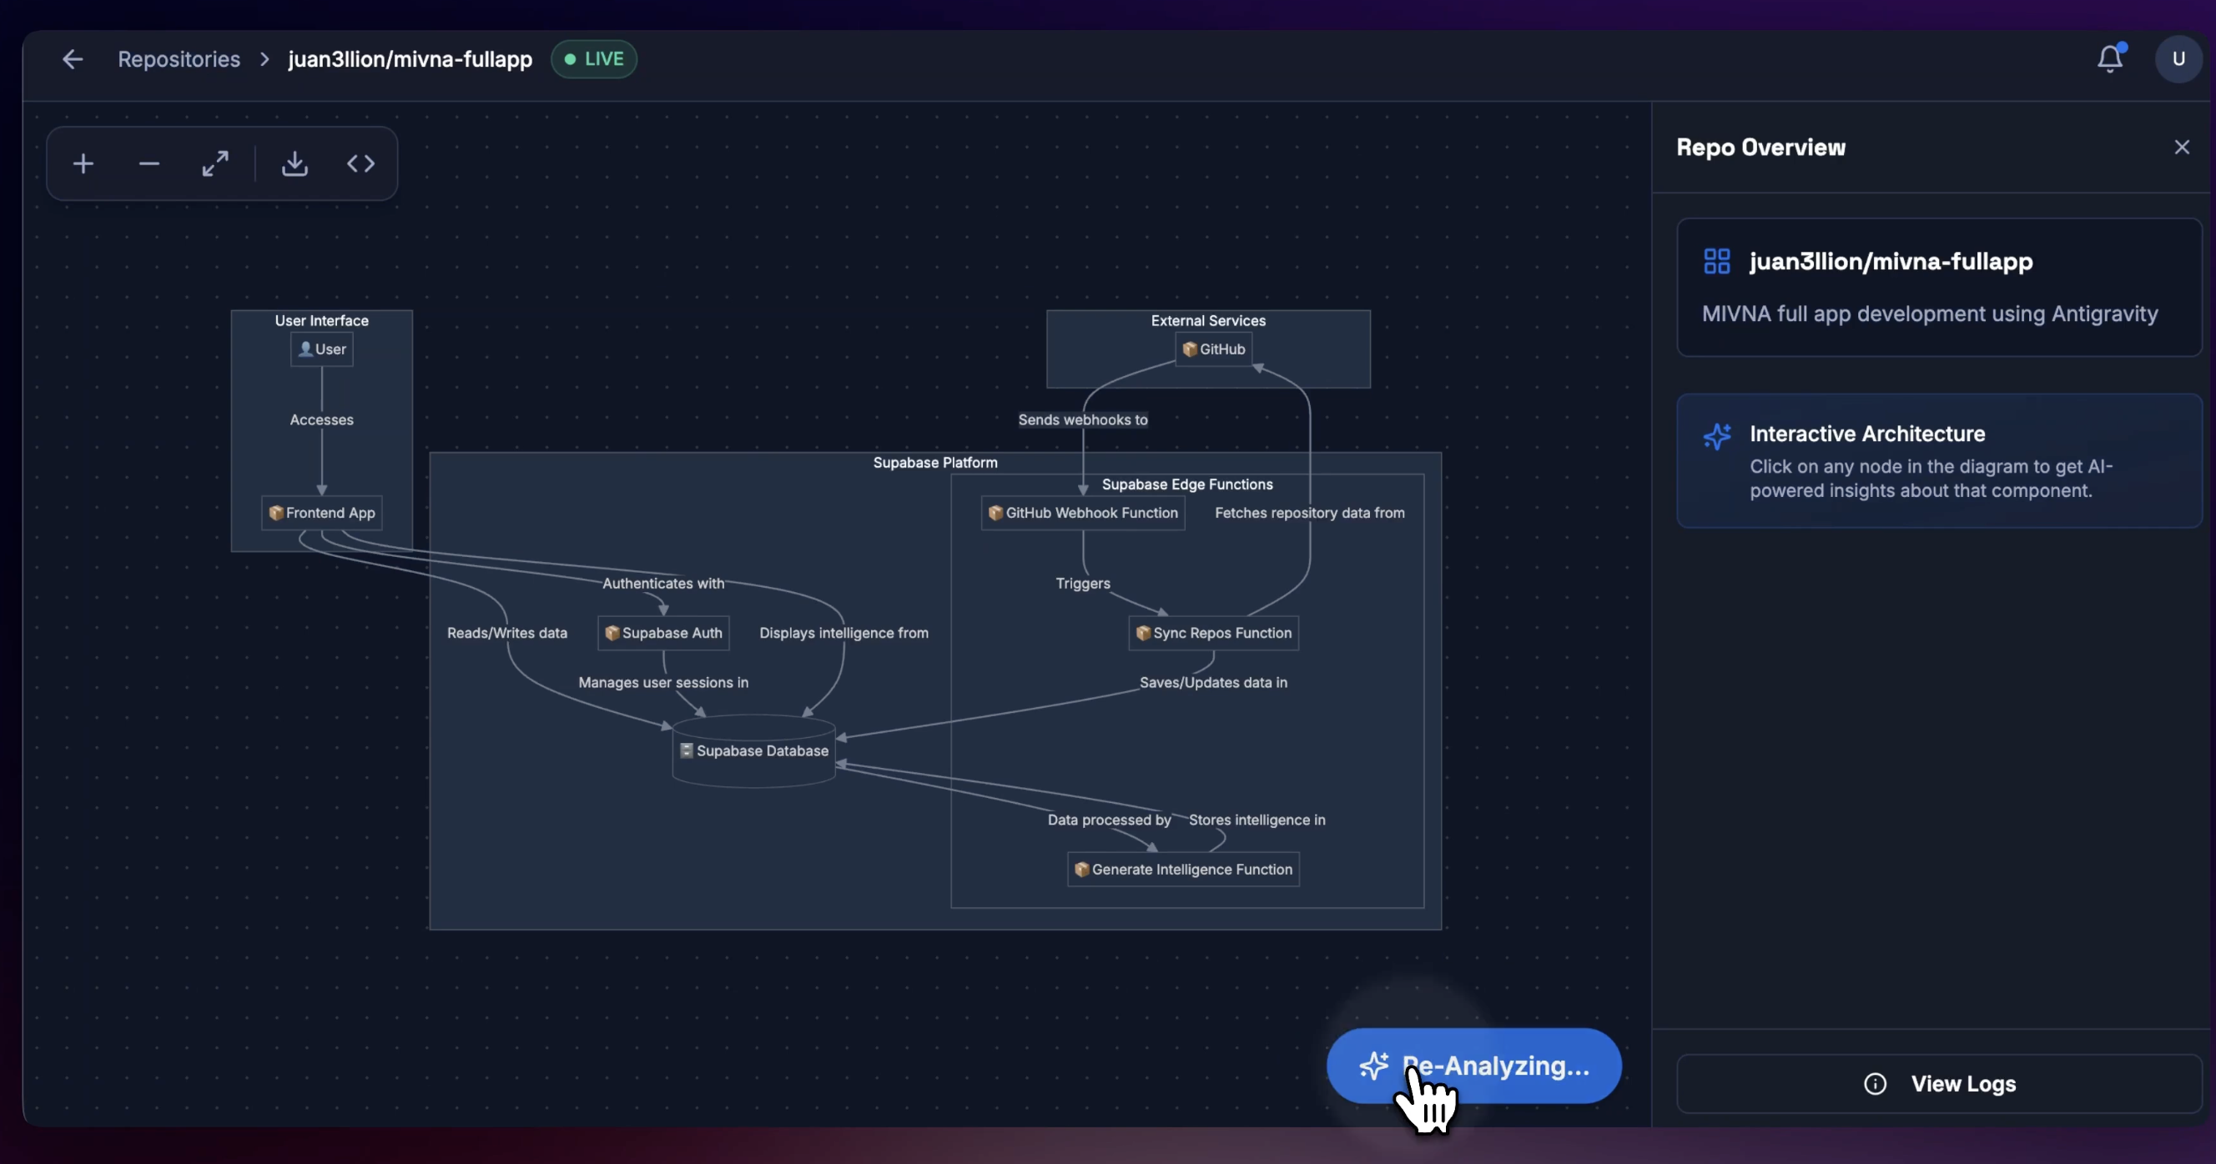Navigate to Repositories via breadcrumb

coord(179,58)
